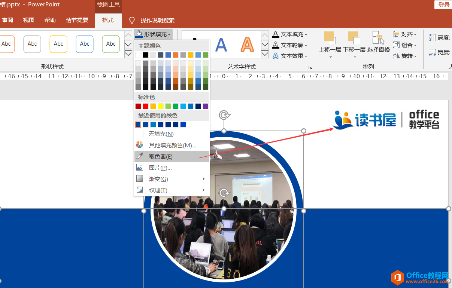Expand the 纹理 submenu arrow
The height and width of the screenshot is (288, 452).
204,190
